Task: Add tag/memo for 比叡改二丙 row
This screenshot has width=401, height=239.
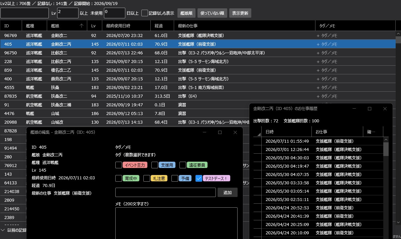Action: 327,61
